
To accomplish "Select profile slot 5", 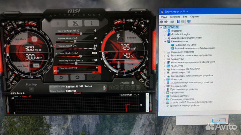I will click(x=133, y=88).
